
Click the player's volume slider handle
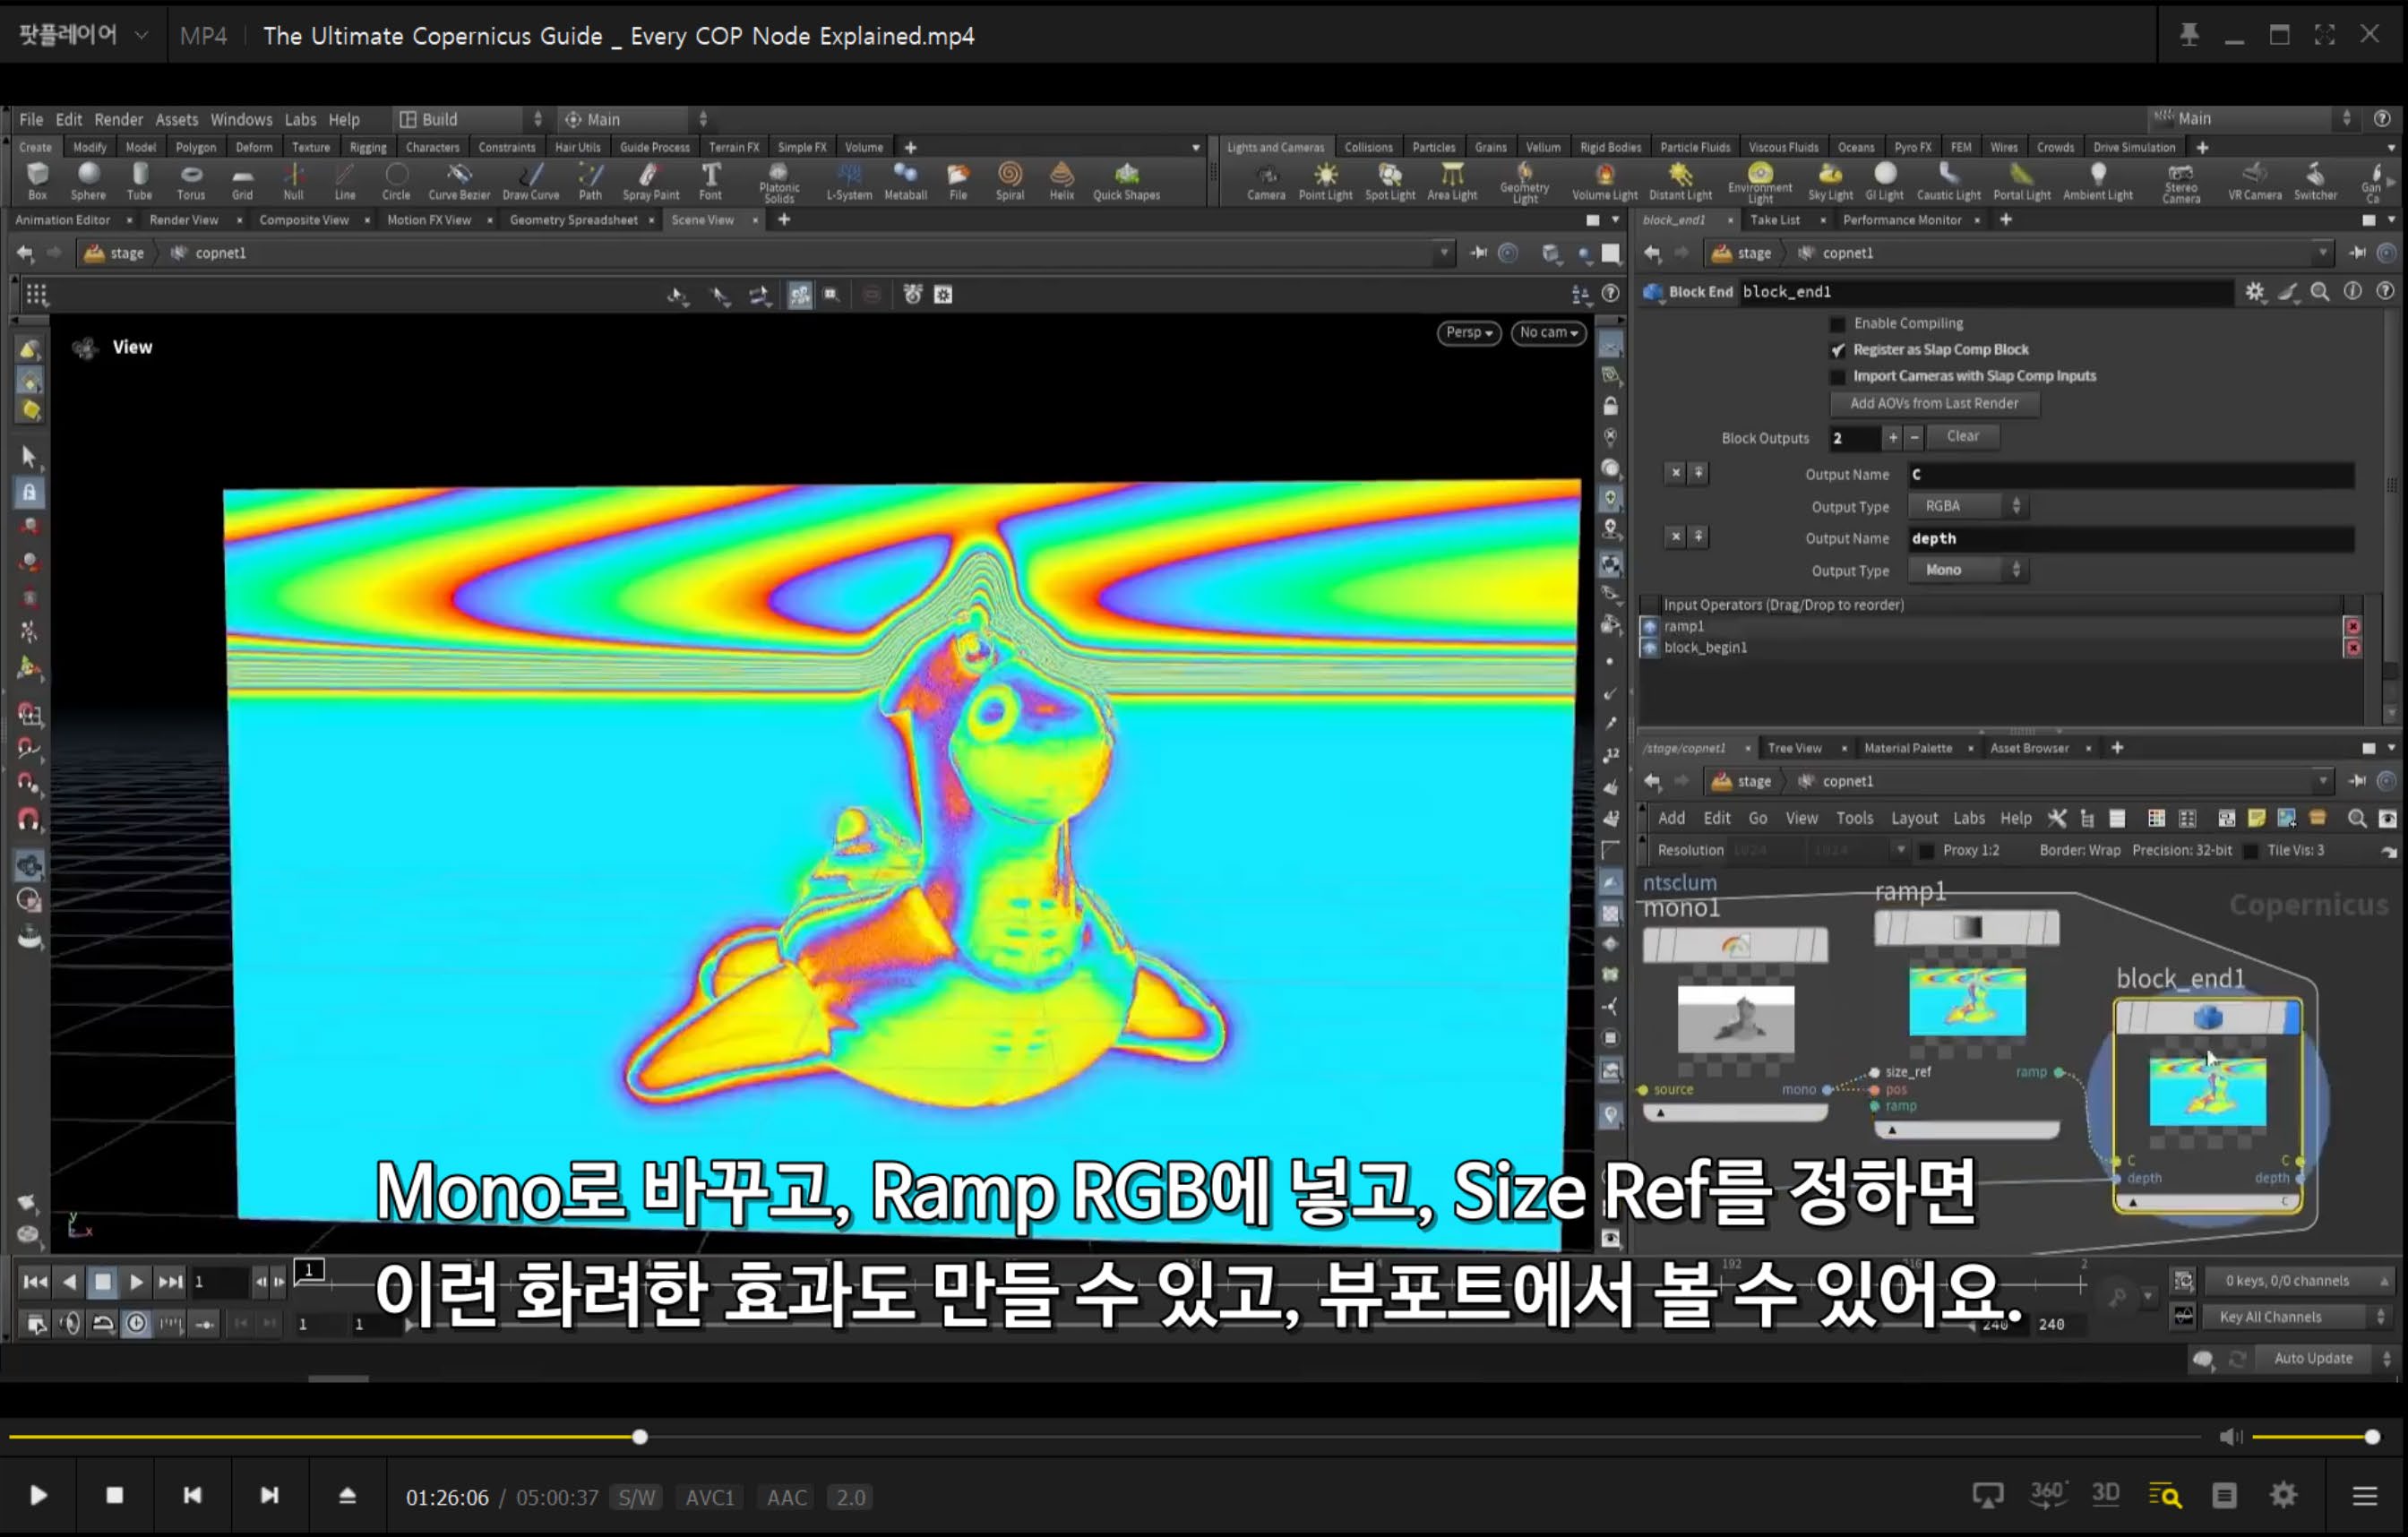[x=2371, y=1438]
